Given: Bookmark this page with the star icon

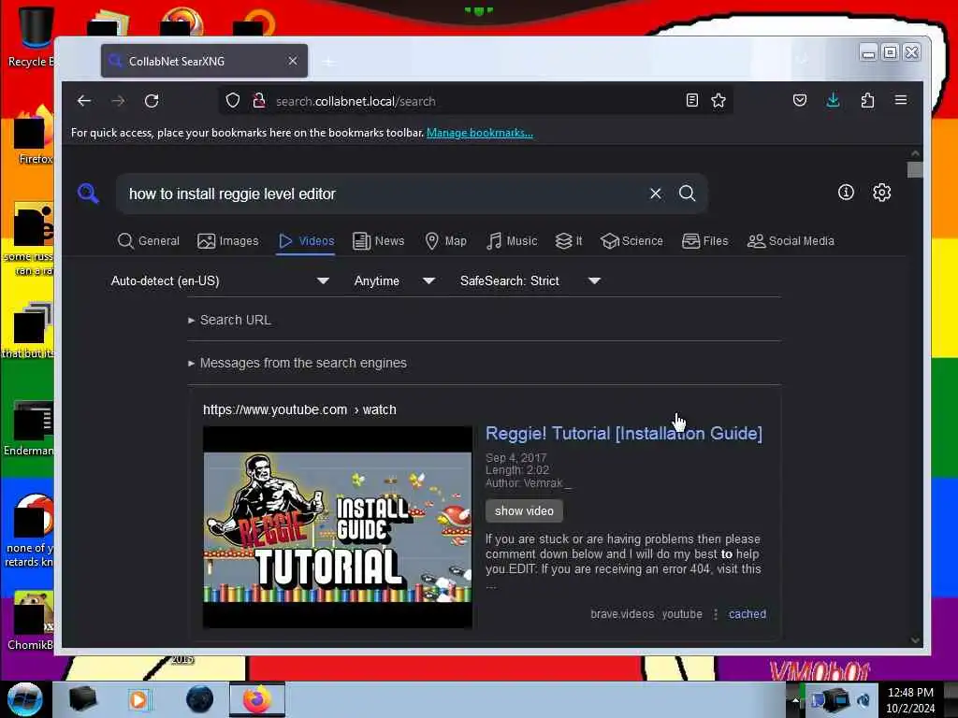Looking at the screenshot, I should [718, 101].
